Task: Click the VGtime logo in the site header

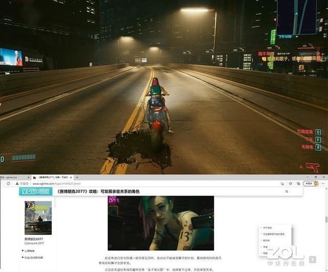Action: tap(34, 191)
